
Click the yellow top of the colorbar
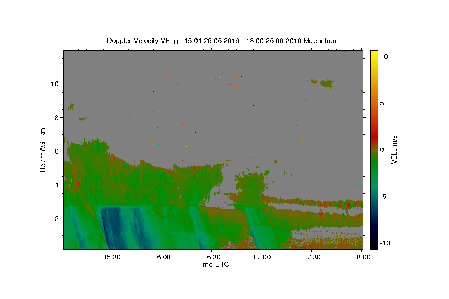point(374,53)
